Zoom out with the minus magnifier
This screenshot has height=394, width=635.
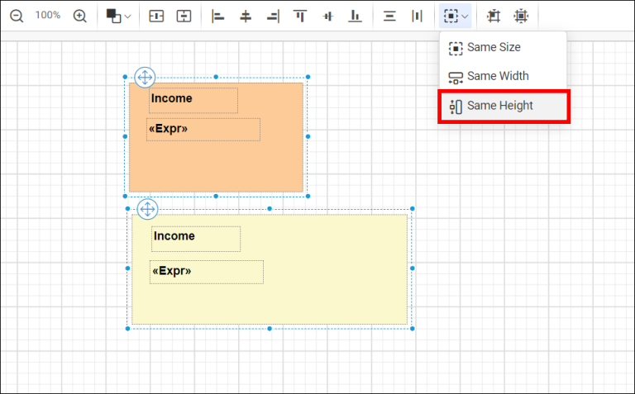[17, 17]
